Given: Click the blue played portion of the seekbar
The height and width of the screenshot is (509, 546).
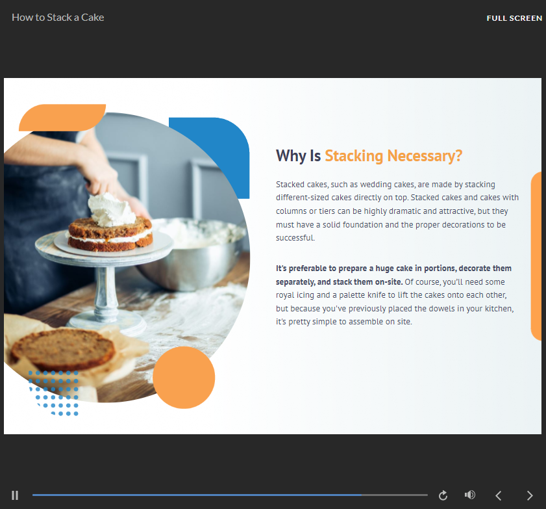Looking at the screenshot, I should click(195, 495).
